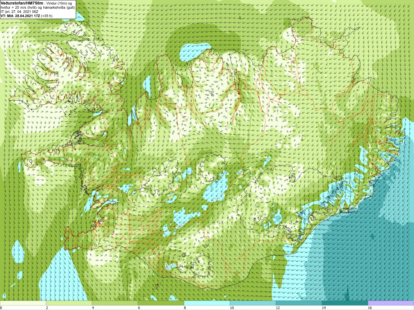Image resolution: width=414 pixels, height=310 pixels.
Task: Click the legend scale label '8'
Action: click(185, 308)
